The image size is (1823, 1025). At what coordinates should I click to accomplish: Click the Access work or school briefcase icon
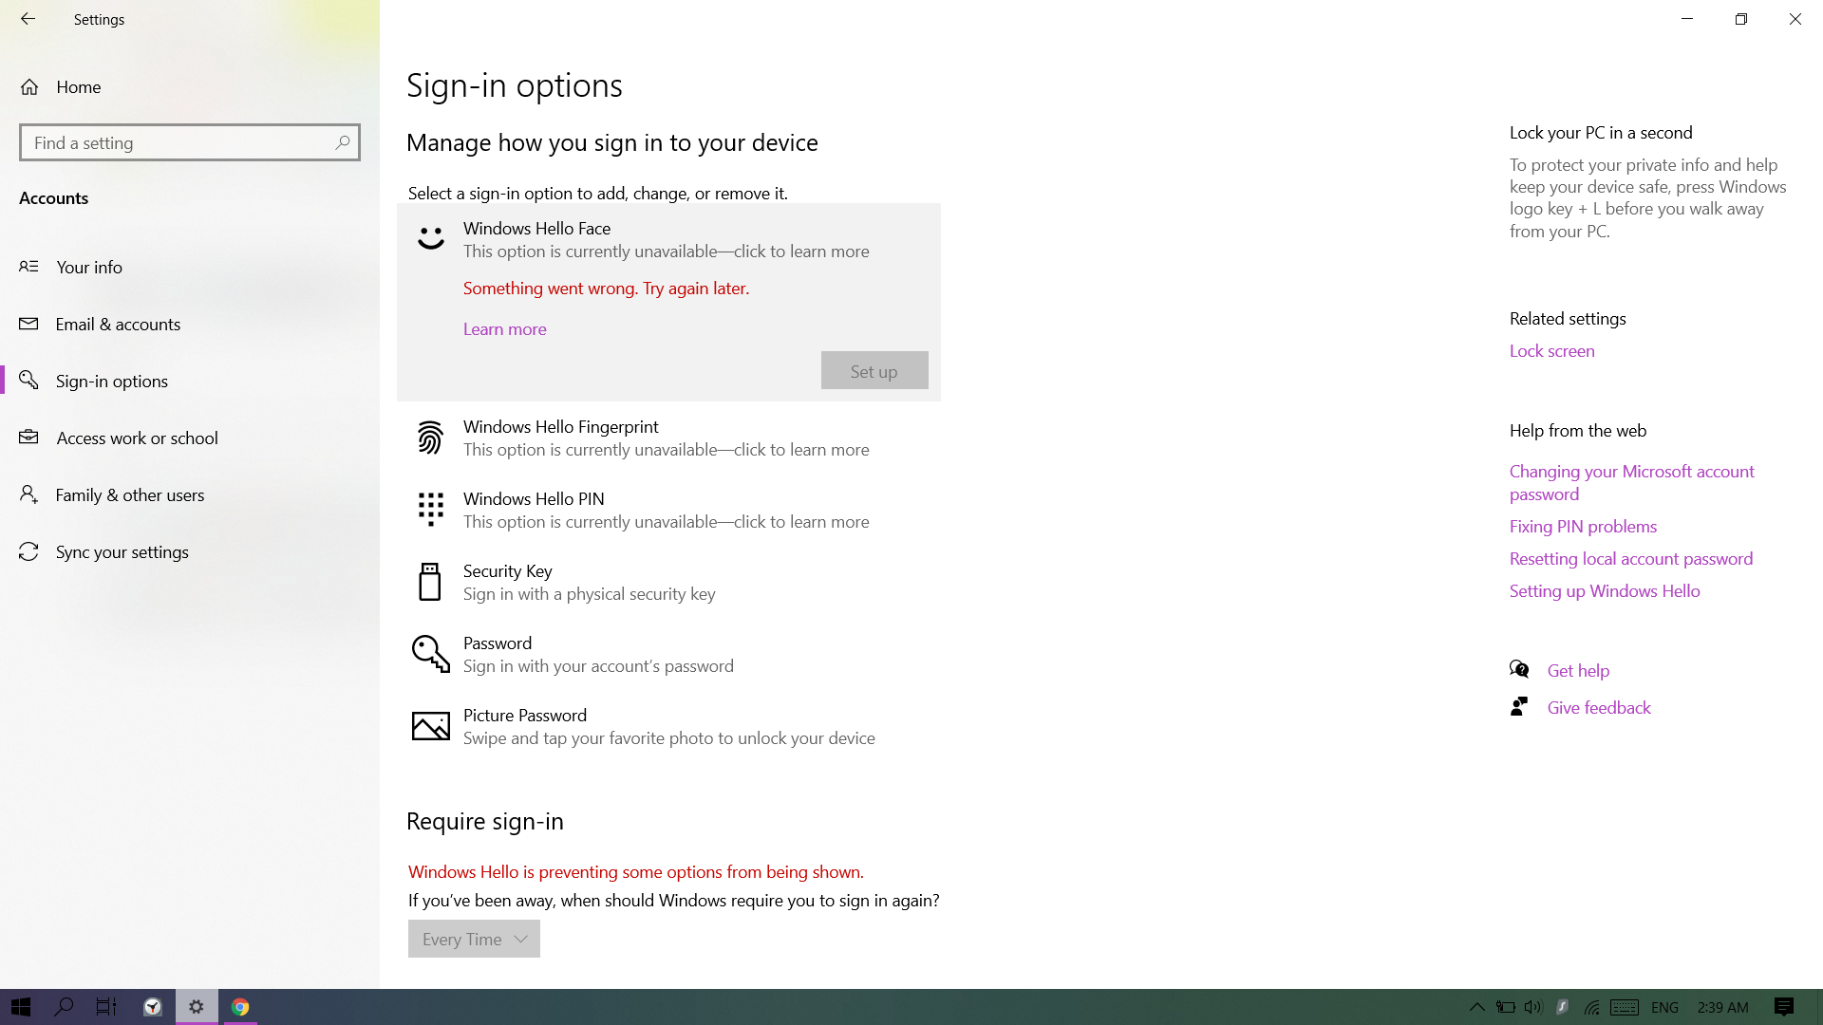[29, 438]
